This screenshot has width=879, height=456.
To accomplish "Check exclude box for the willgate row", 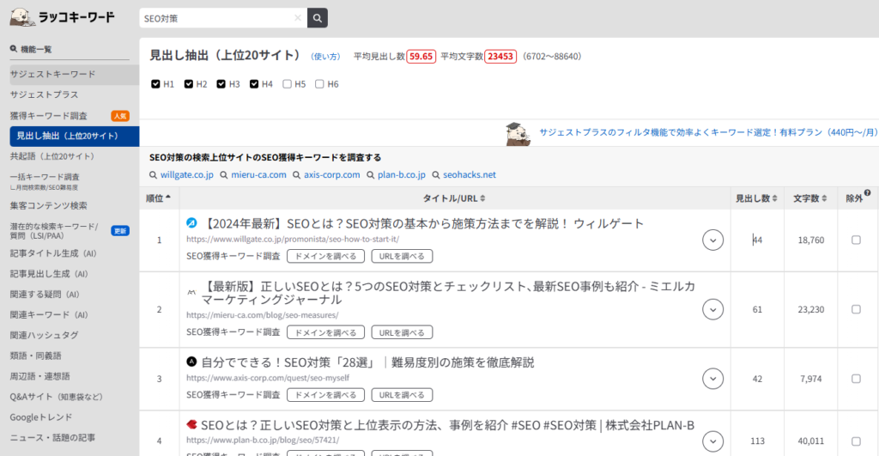I will (856, 240).
